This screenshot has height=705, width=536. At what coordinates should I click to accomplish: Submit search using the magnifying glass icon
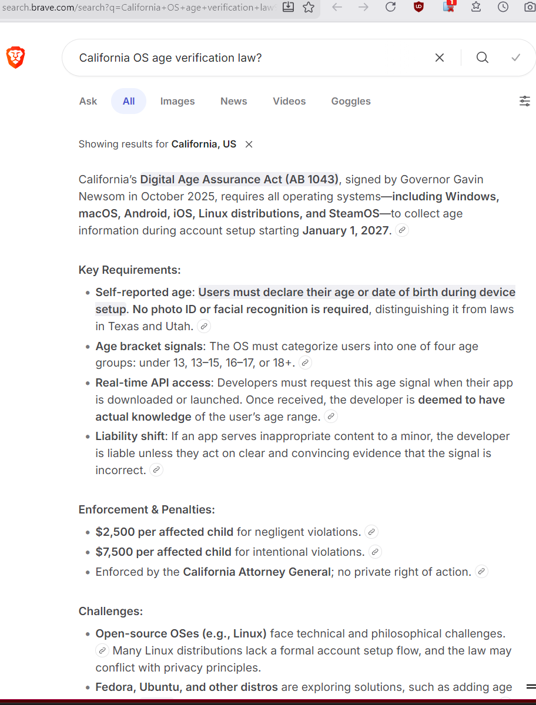(482, 57)
